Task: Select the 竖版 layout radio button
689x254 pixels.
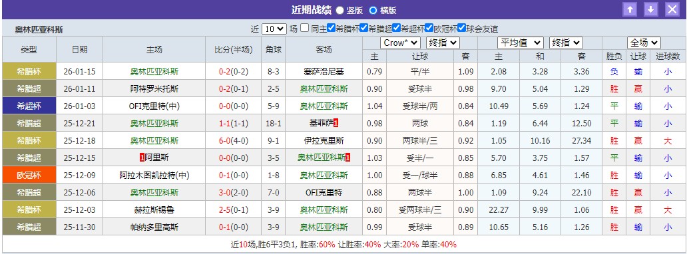Action: (x=340, y=10)
